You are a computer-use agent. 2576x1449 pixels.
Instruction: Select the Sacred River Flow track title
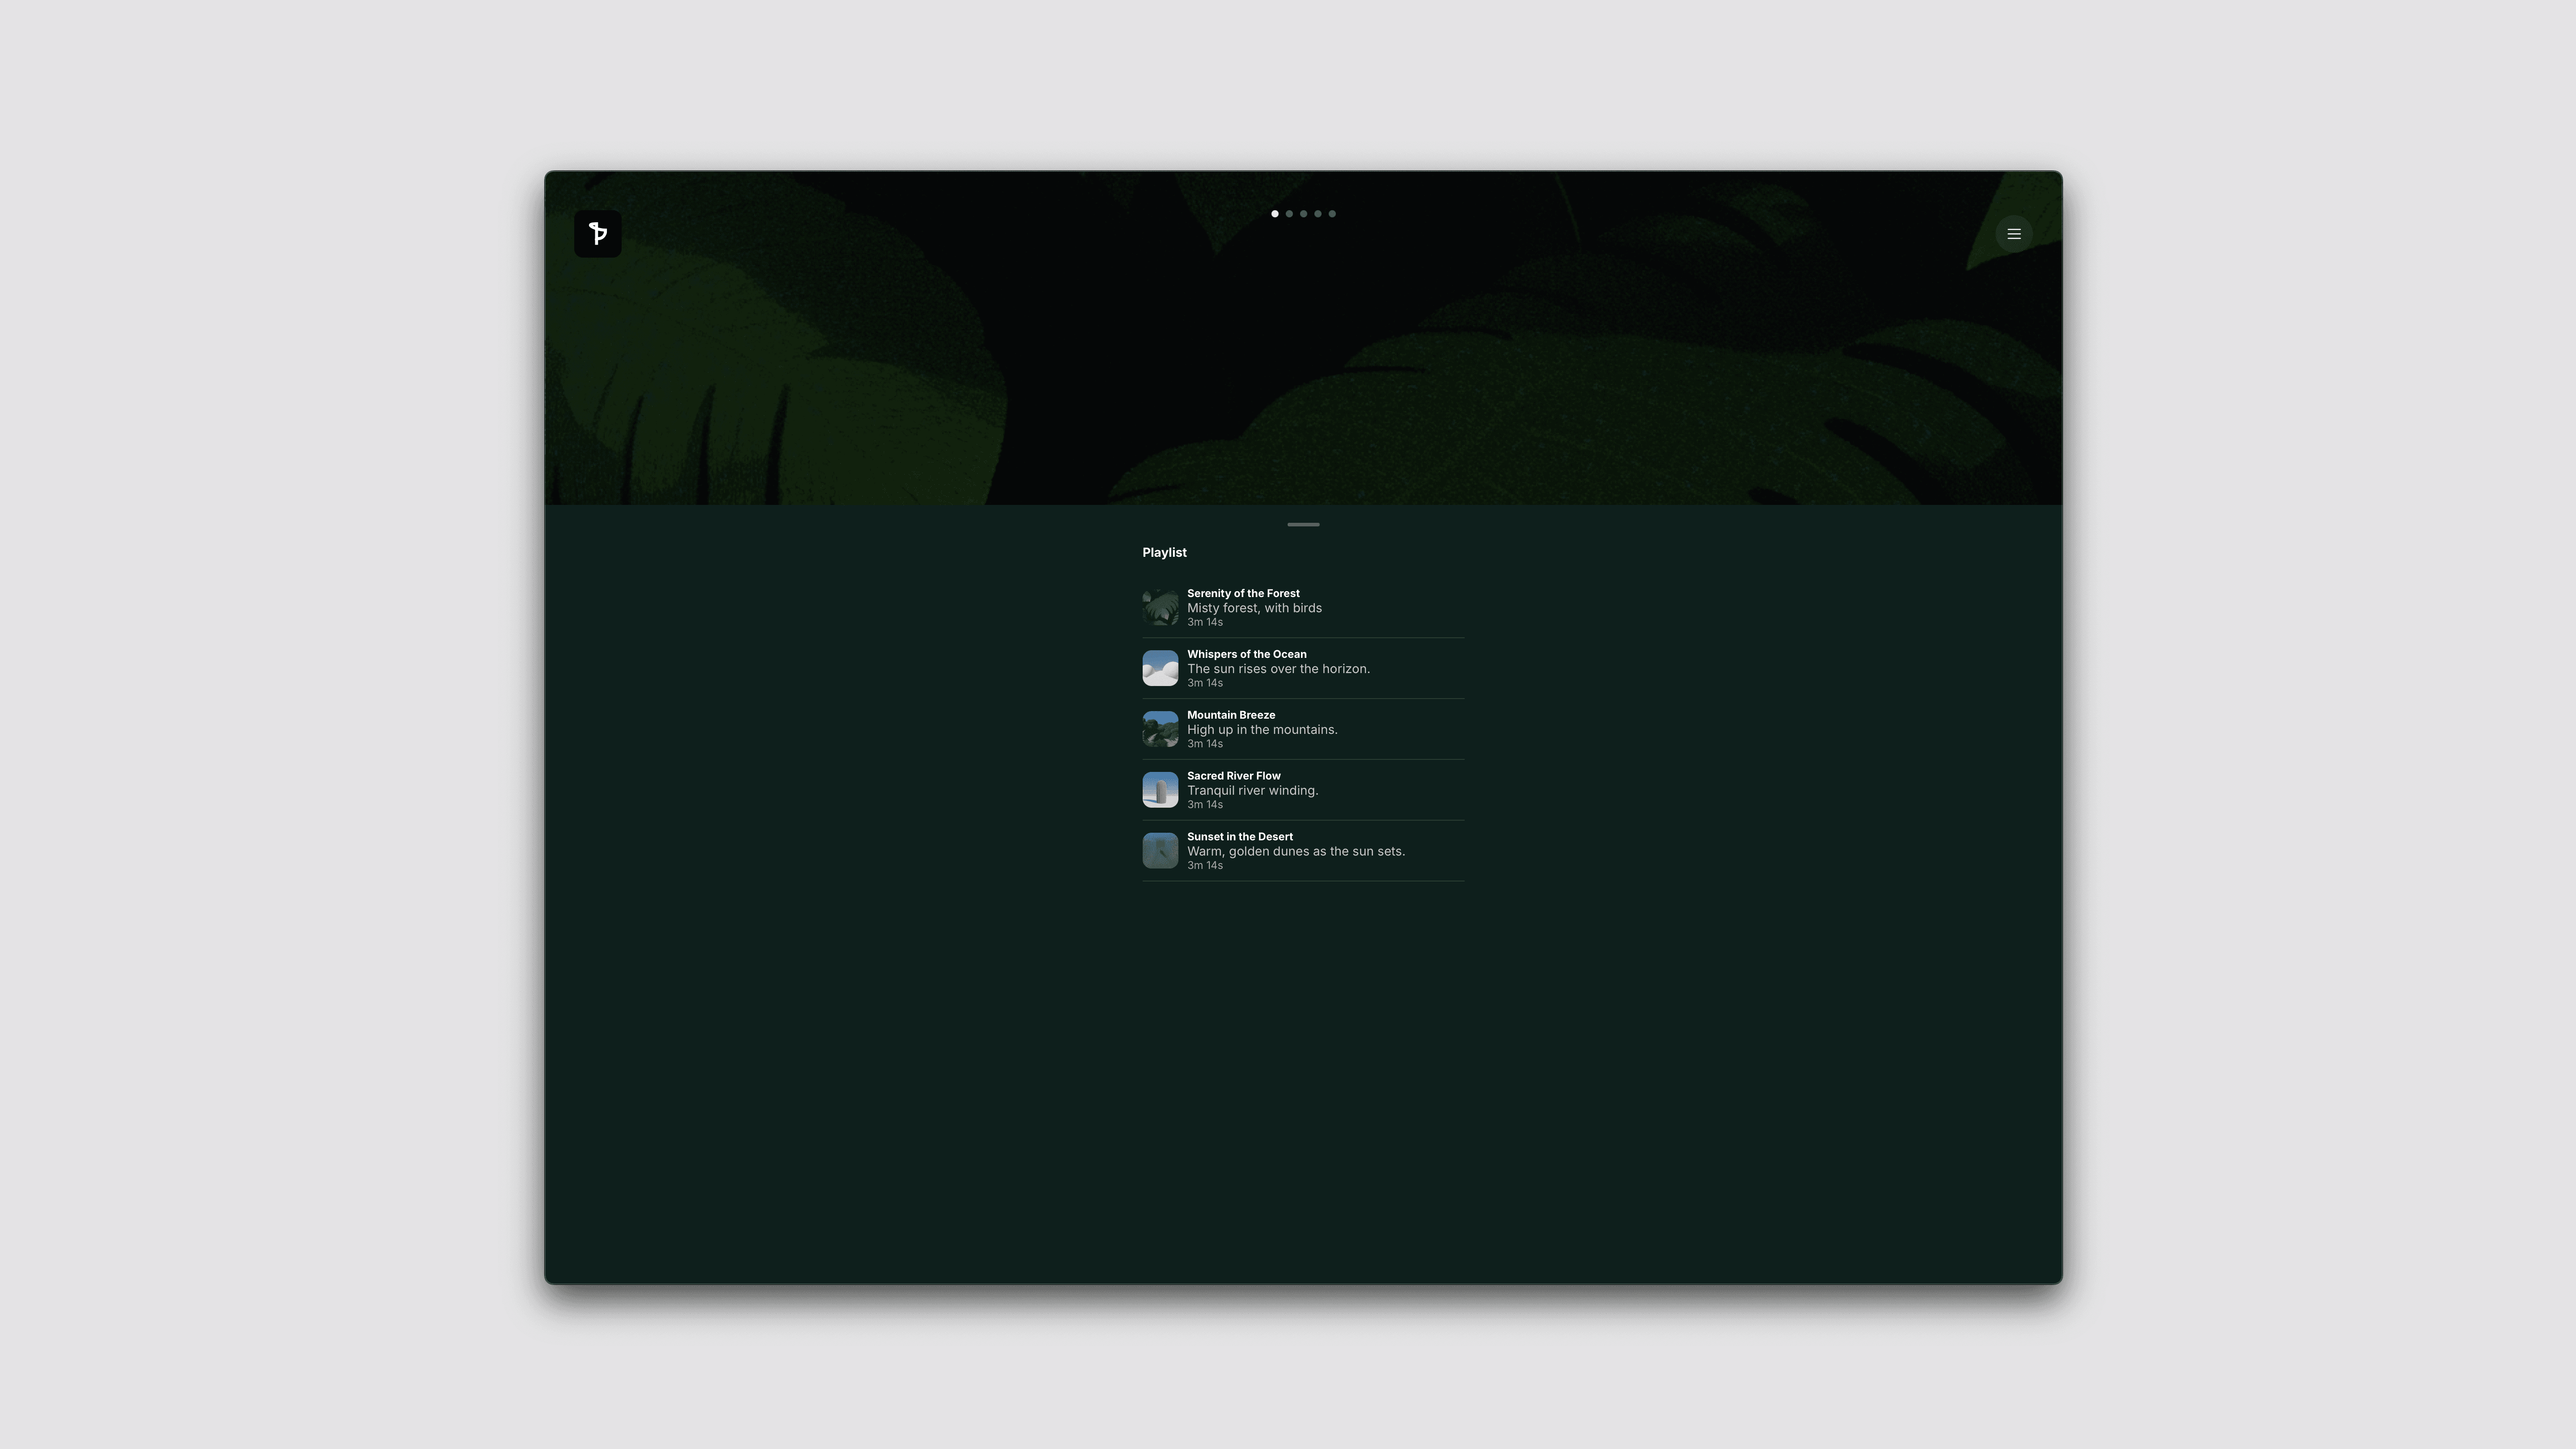point(1233,776)
